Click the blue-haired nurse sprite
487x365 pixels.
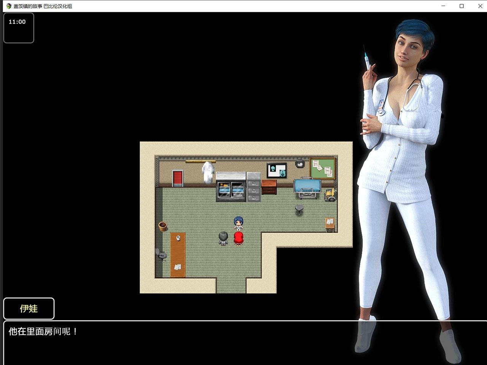(x=239, y=224)
